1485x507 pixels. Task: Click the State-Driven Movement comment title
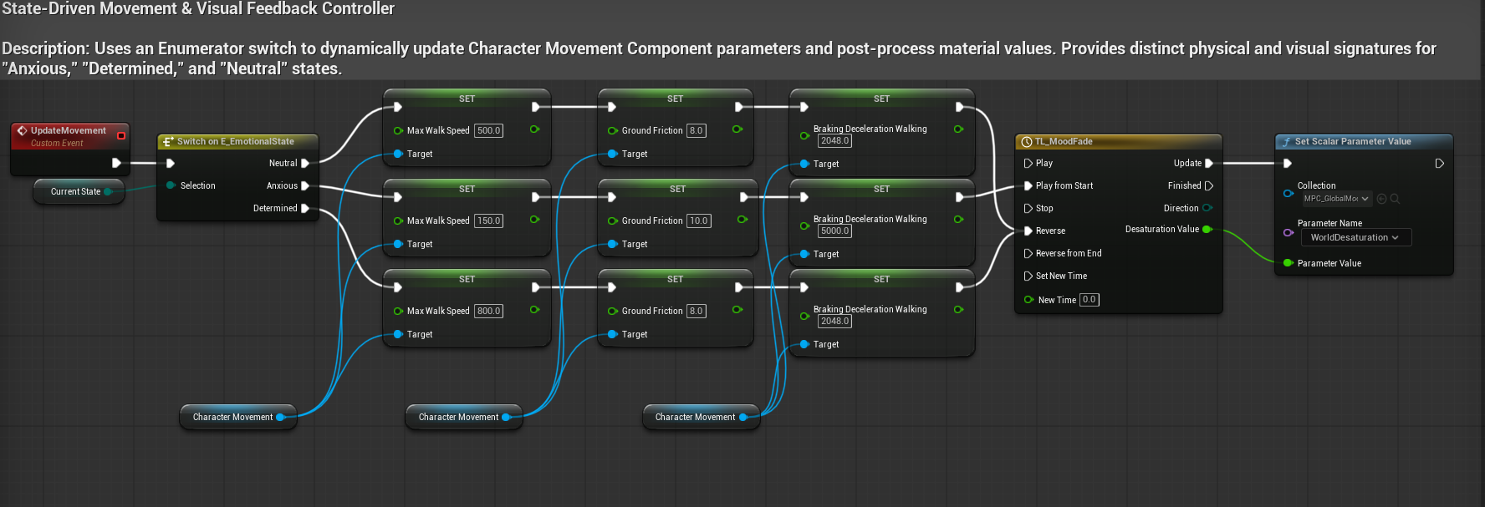[x=198, y=9]
